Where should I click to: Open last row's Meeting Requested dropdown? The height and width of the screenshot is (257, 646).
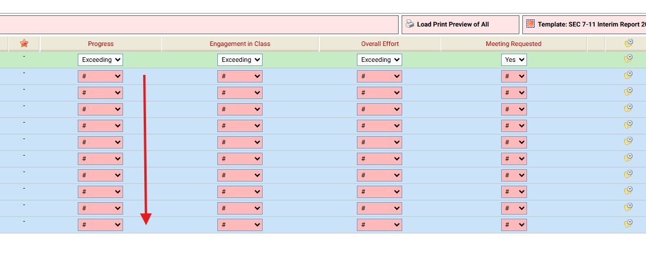point(514,225)
